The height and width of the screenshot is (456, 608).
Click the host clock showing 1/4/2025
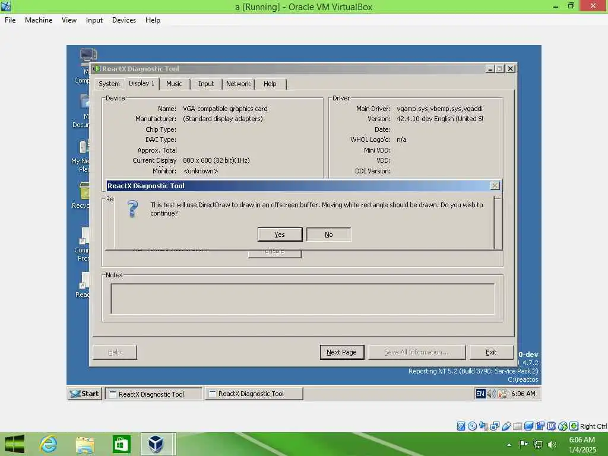pyautogui.click(x=582, y=445)
